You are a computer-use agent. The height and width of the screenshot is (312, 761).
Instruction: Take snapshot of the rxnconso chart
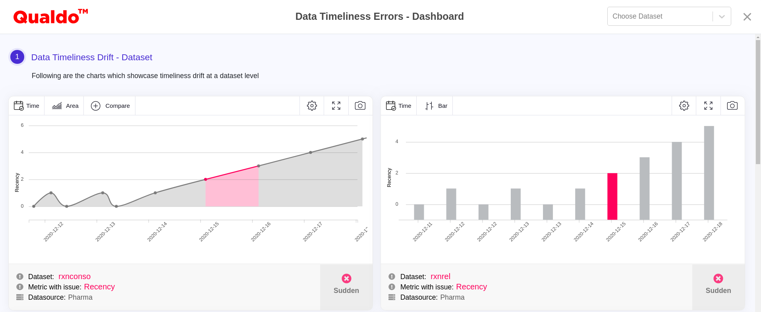point(360,106)
